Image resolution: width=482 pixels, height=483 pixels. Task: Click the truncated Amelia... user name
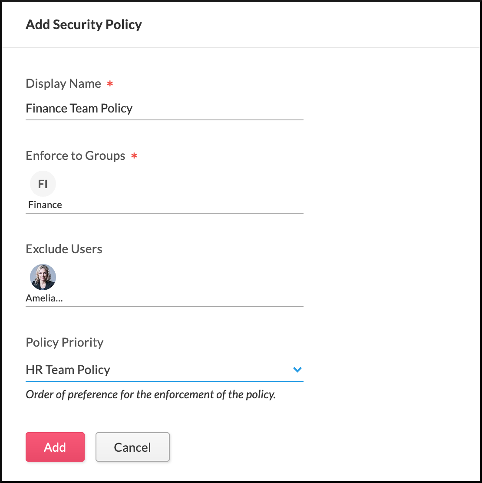pyautogui.click(x=44, y=298)
